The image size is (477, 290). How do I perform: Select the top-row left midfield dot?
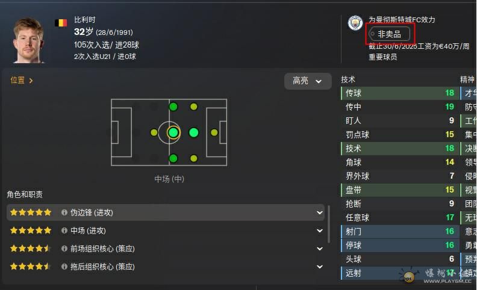[173, 106]
